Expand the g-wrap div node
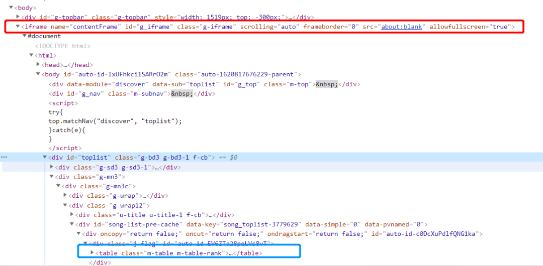This screenshot has height=266, width=543. coord(65,195)
